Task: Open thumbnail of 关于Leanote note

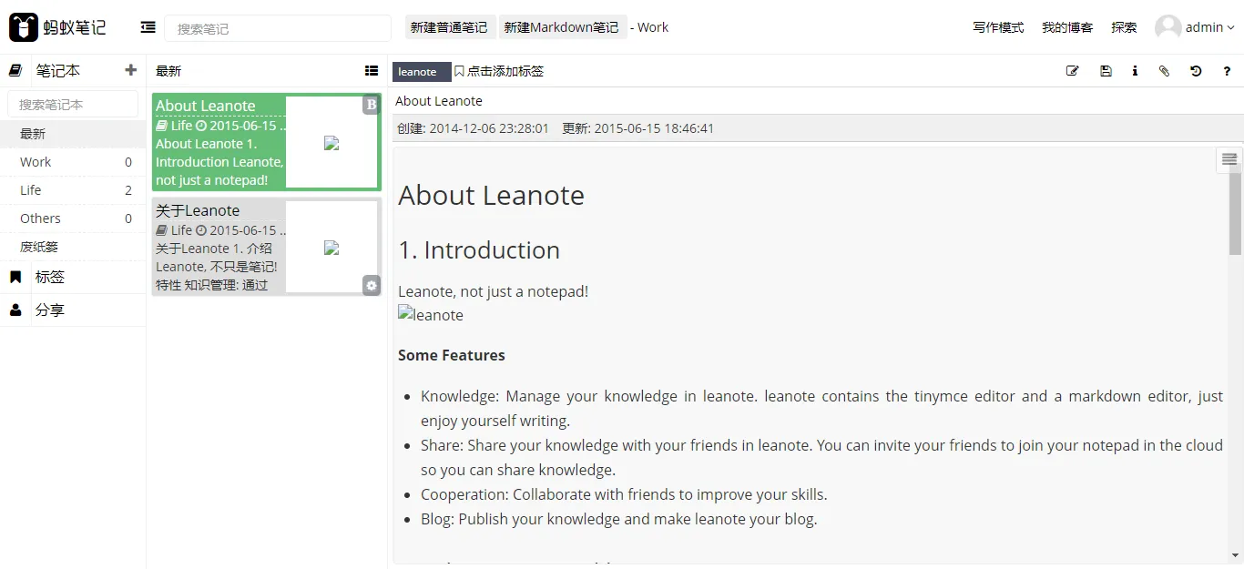Action: 331,248
